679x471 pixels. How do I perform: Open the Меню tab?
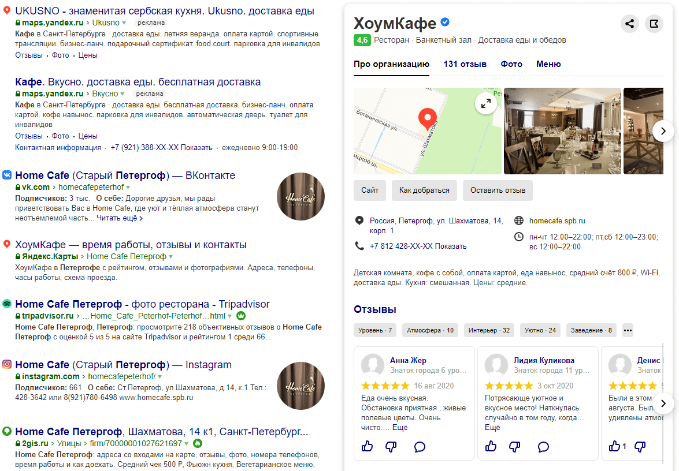tap(548, 64)
